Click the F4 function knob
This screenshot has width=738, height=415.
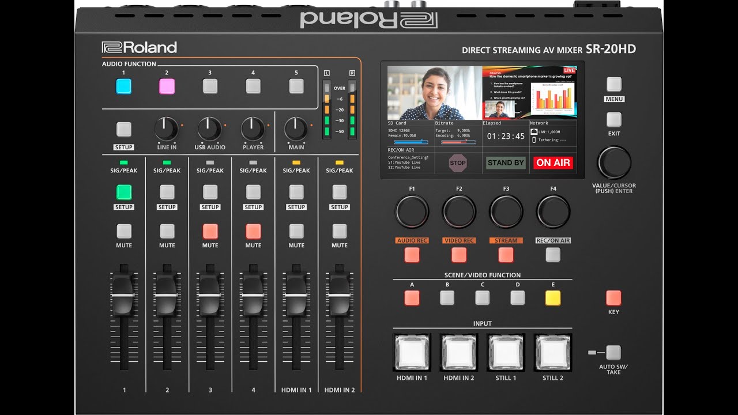[x=553, y=212]
